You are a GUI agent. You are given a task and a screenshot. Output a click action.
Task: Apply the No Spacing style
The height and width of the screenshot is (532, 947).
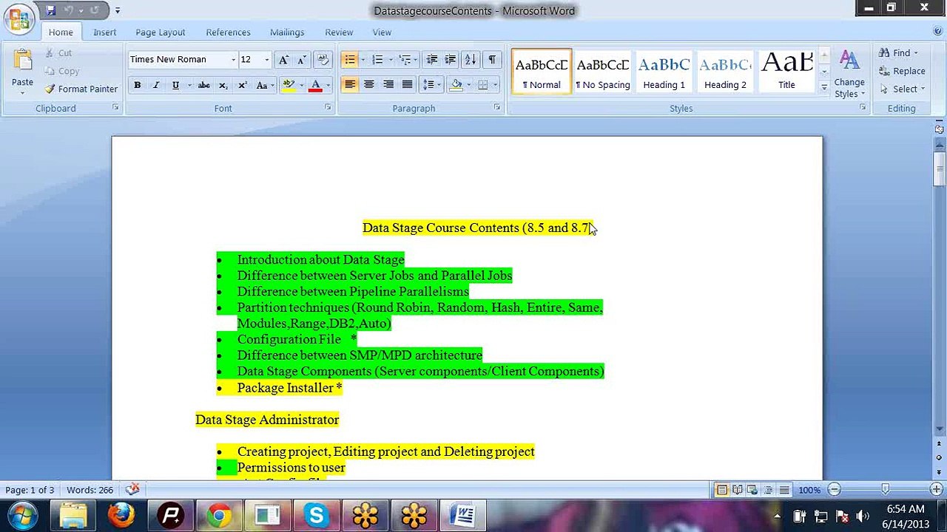(602, 72)
